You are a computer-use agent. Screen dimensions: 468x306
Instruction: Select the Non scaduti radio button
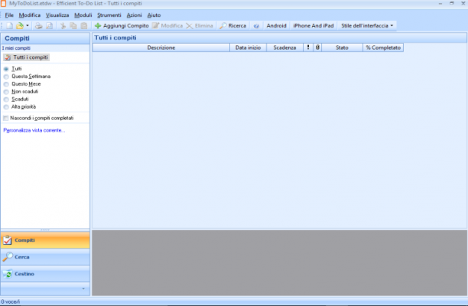[x=6, y=92]
